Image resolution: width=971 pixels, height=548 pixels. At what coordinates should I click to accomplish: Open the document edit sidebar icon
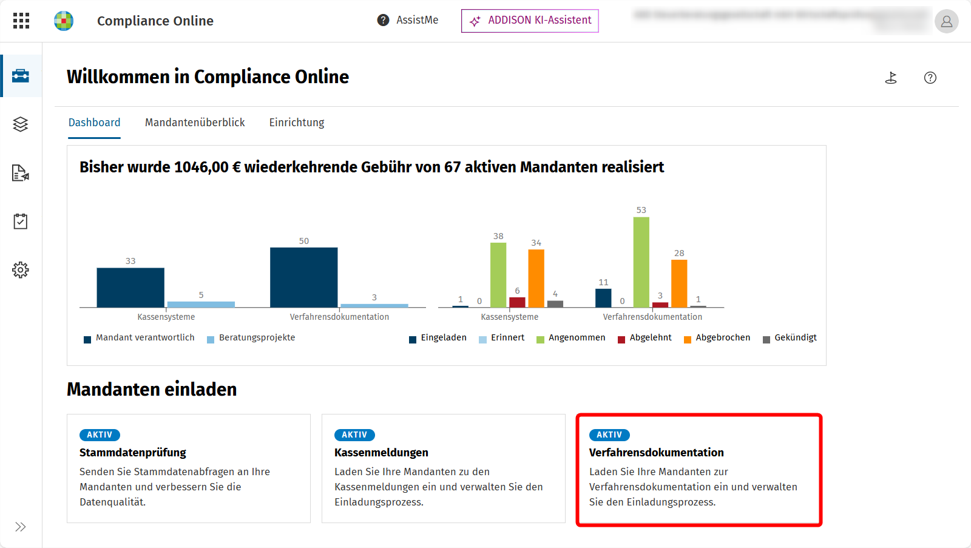click(21, 173)
